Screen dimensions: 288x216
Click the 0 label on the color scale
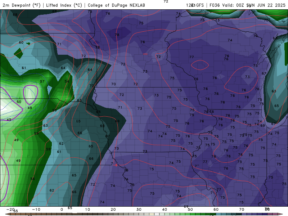(x=62, y=210)
